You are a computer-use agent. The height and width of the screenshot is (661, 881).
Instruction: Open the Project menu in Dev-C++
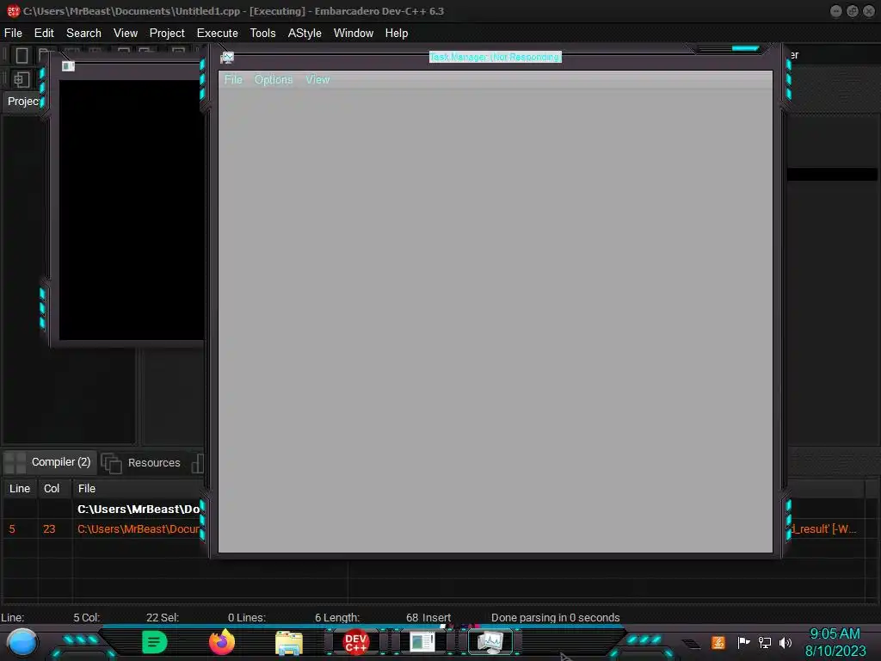click(167, 34)
